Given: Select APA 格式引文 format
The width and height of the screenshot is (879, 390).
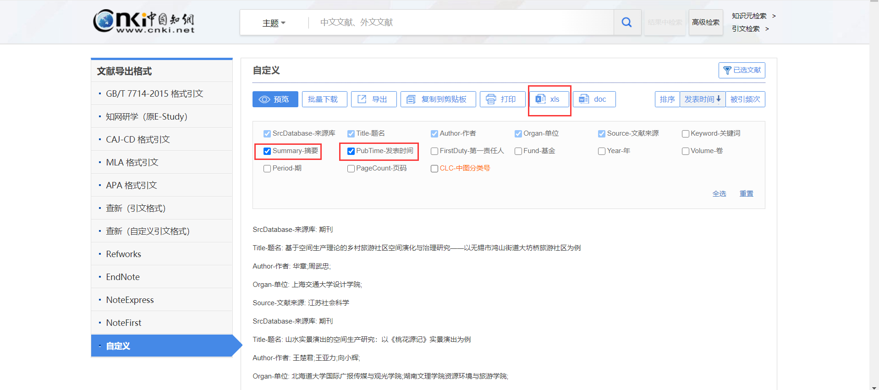Looking at the screenshot, I should click(x=162, y=185).
